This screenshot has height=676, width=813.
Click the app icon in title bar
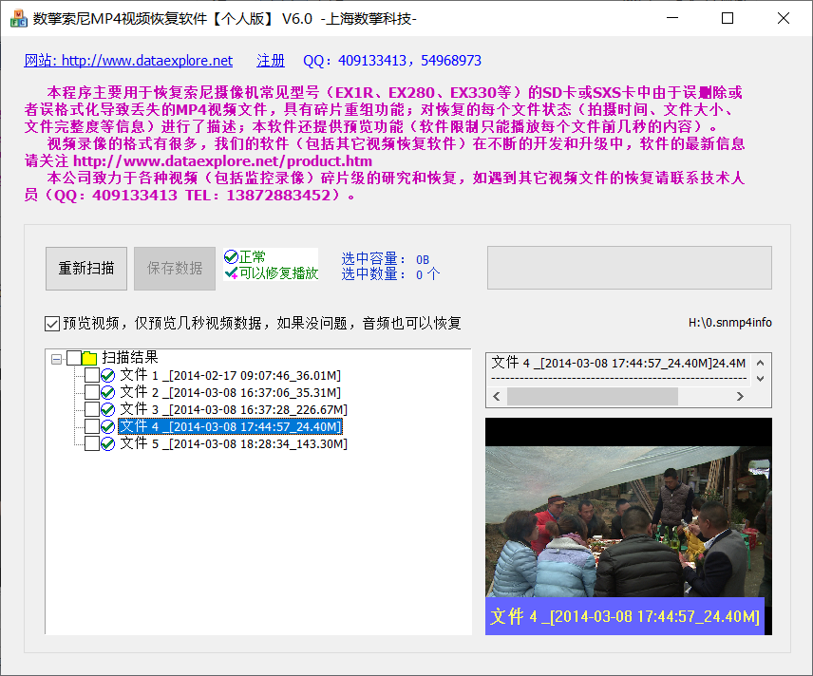(19, 19)
